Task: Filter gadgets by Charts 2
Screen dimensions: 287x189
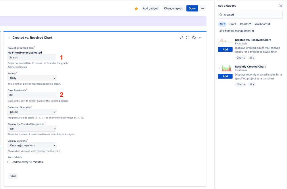Action: (245, 24)
